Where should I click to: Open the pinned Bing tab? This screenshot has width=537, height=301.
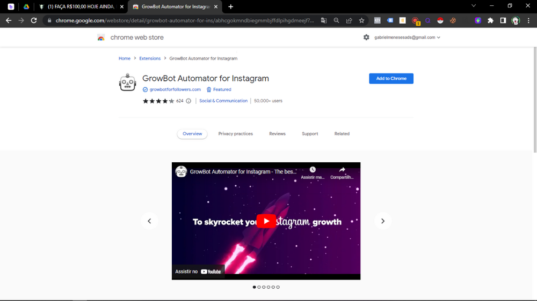[11, 6]
